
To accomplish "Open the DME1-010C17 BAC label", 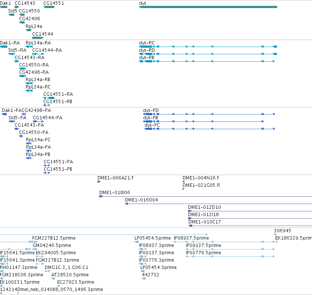I will pyautogui.click(x=205, y=222).
